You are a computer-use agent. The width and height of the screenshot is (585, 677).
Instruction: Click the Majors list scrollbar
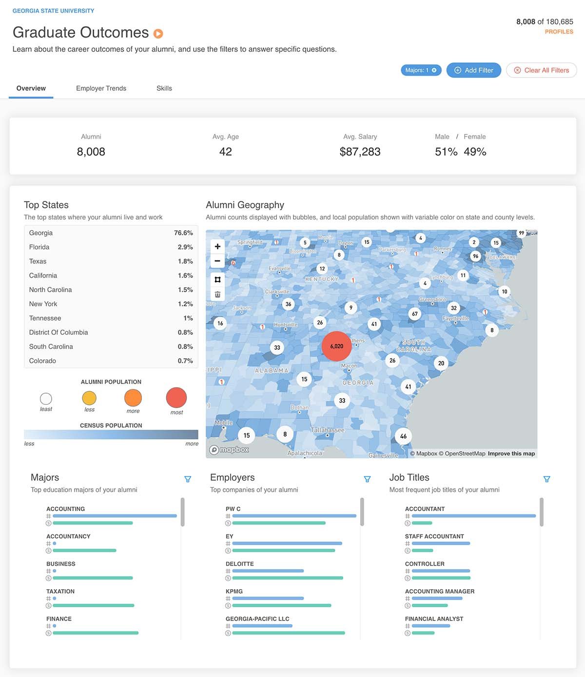pos(182,512)
